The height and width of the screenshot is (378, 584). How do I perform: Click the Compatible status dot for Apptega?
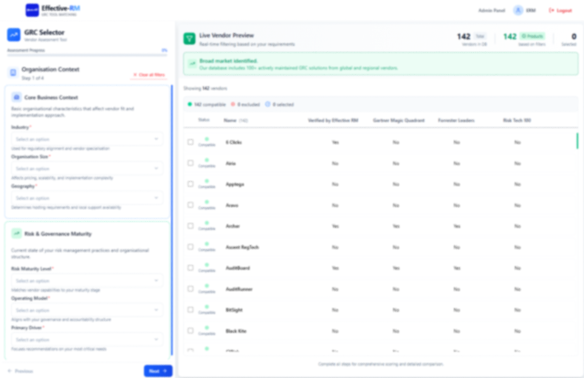(x=207, y=181)
